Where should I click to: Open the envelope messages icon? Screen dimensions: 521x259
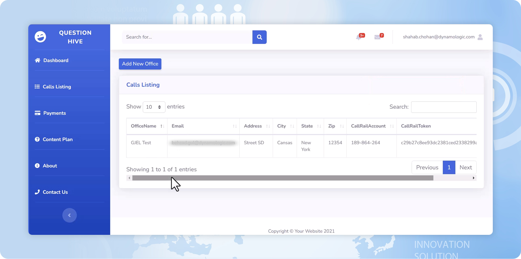tap(377, 37)
